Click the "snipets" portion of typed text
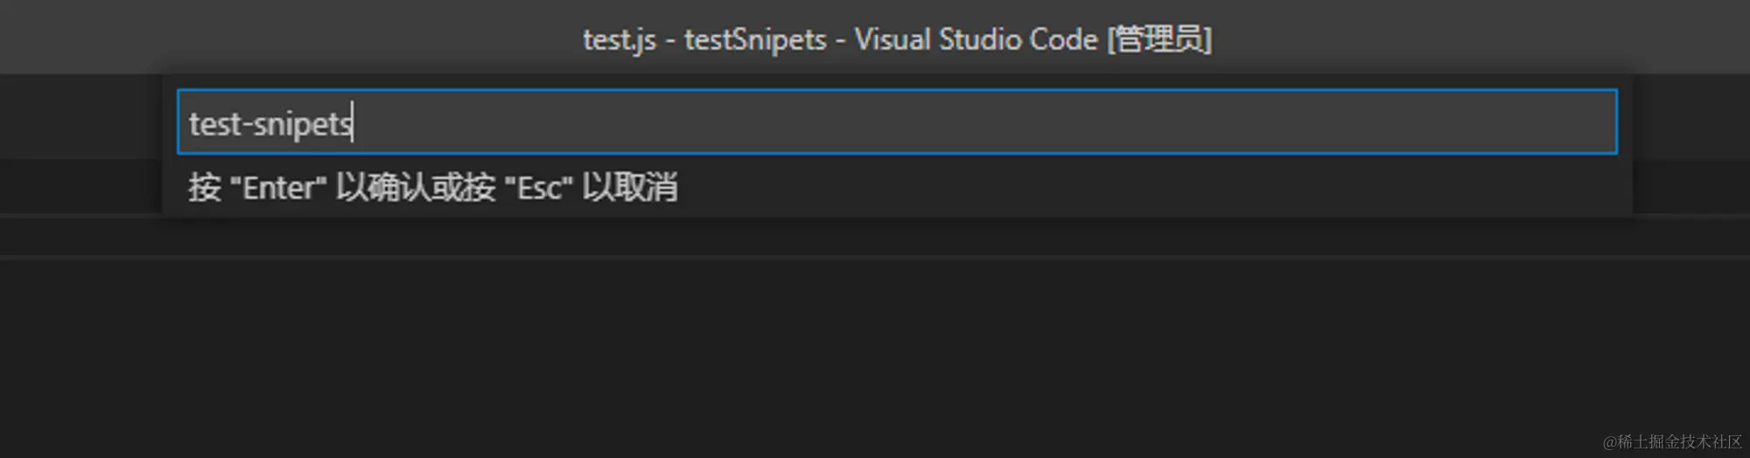The image size is (1750, 458). tap(303, 124)
